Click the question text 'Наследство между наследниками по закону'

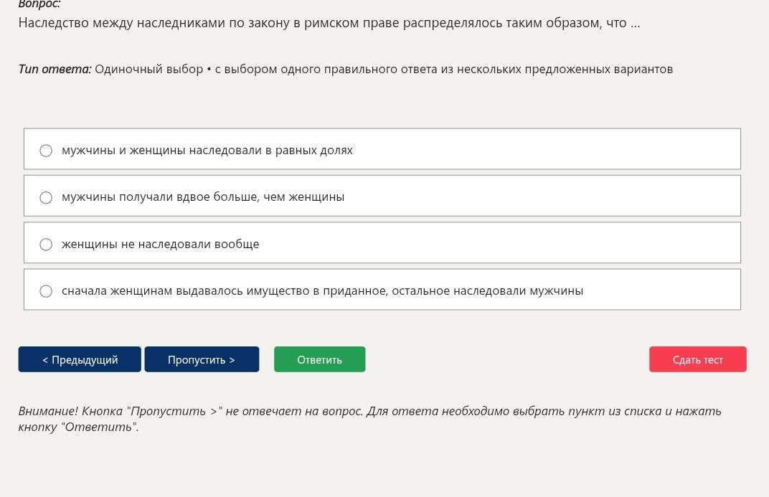(154, 23)
